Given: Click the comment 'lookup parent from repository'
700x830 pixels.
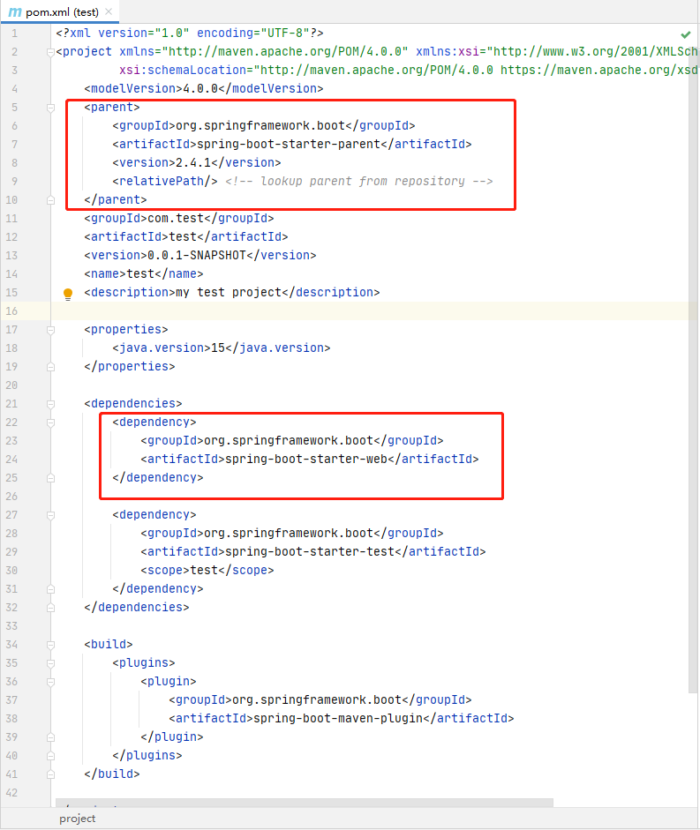Looking at the screenshot, I should [363, 181].
